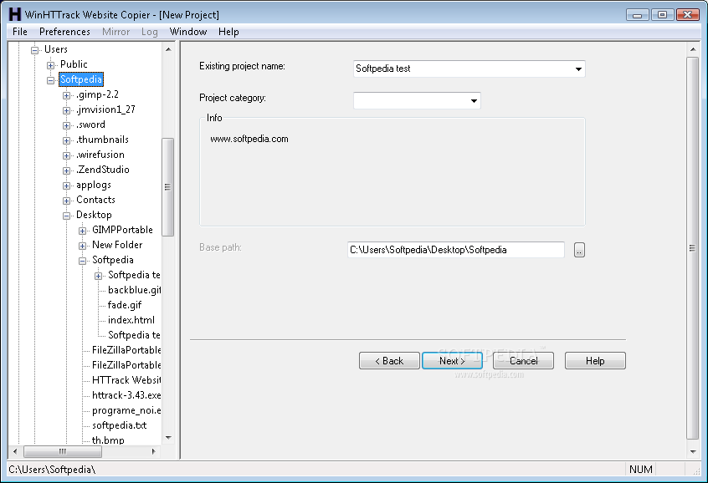This screenshot has width=708, height=483.
Task: Open the Window menu
Action: [187, 32]
